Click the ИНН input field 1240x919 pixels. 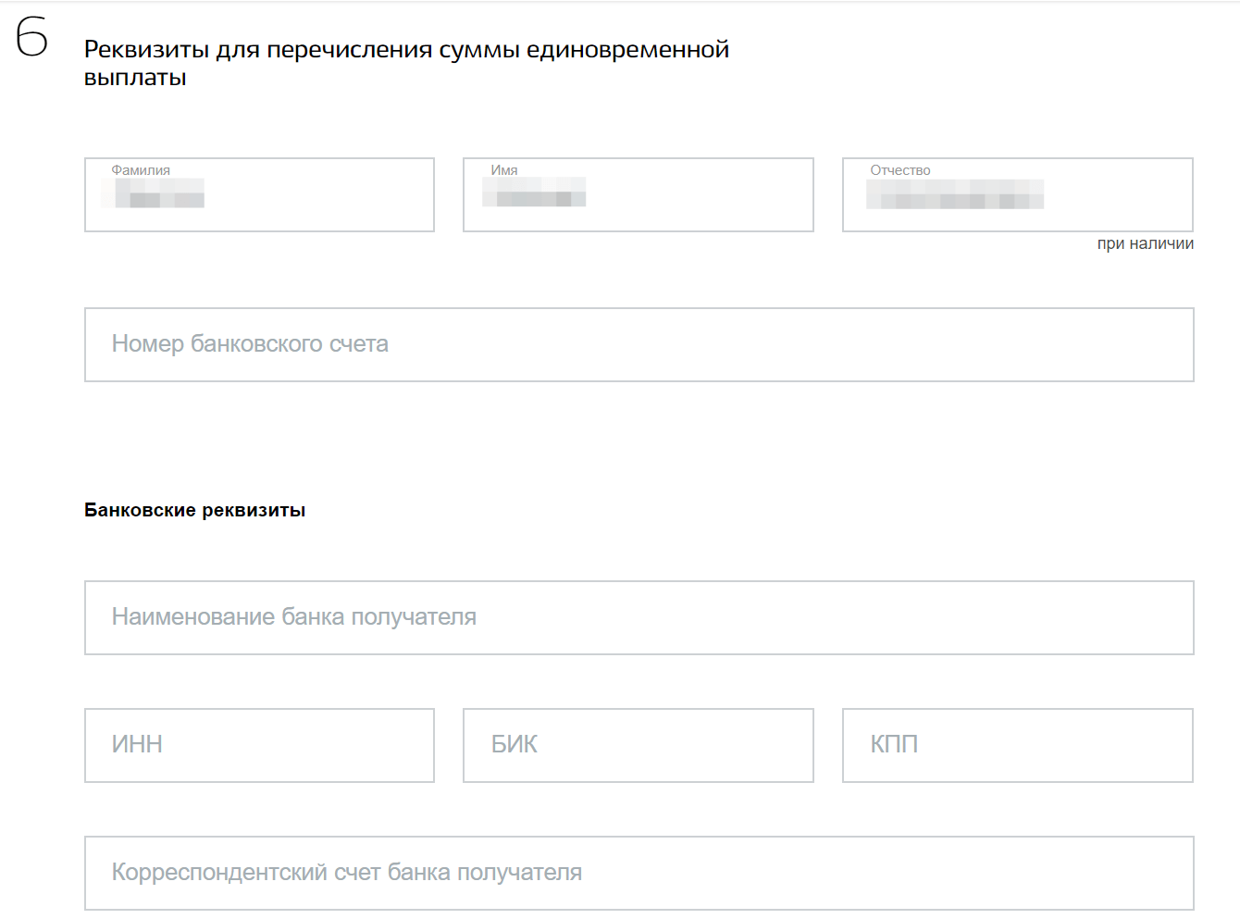[x=259, y=745]
